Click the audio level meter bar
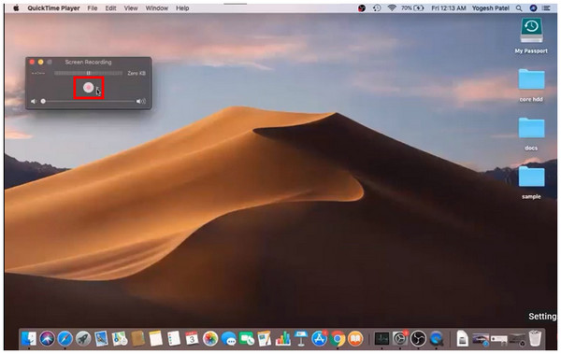 [x=88, y=73]
